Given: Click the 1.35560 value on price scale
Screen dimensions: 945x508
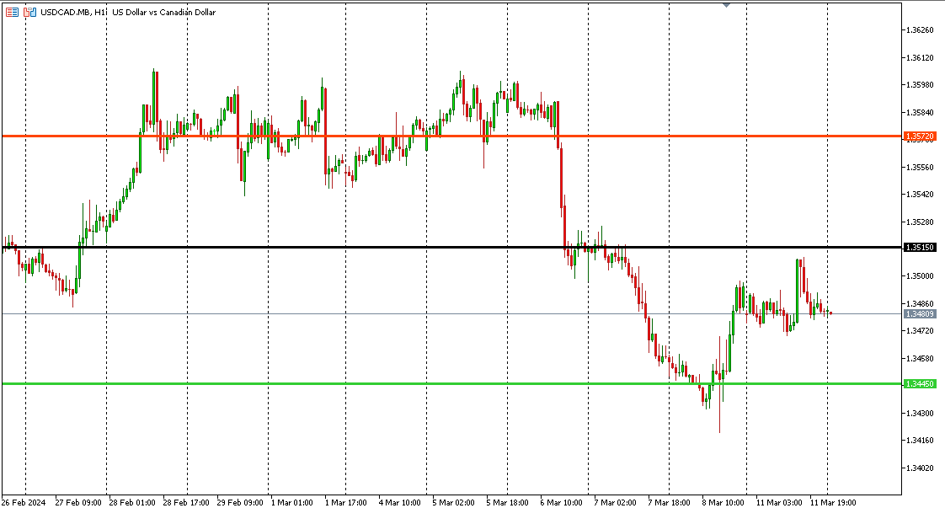Looking at the screenshot, I should click(x=921, y=167).
